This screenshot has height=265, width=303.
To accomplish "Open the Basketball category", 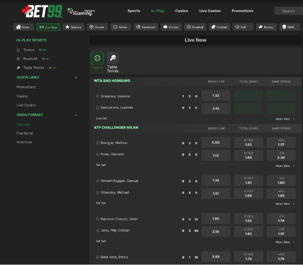I will [x=146, y=27].
